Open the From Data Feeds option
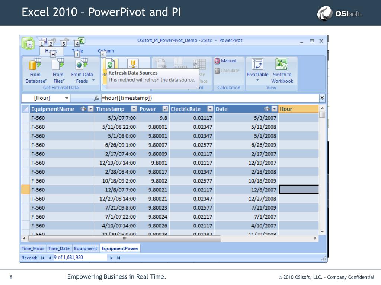Viewport: 381px width, 285px height. pyautogui.click(x=82, y=71)
